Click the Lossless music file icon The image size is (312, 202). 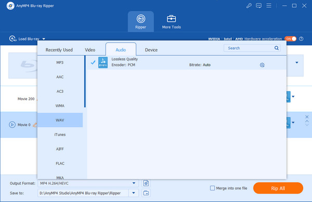[103, 62]
